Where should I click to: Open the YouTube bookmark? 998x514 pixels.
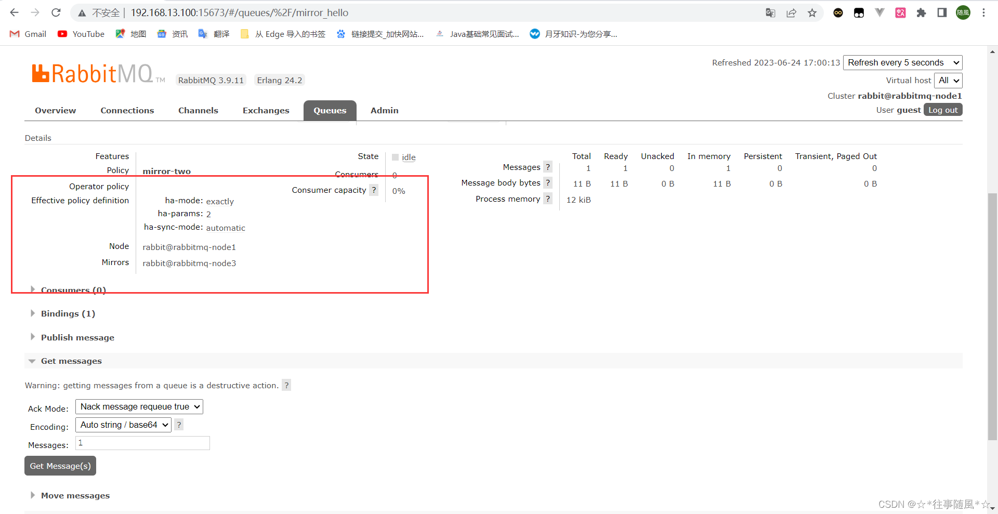(x=81, y=34)
